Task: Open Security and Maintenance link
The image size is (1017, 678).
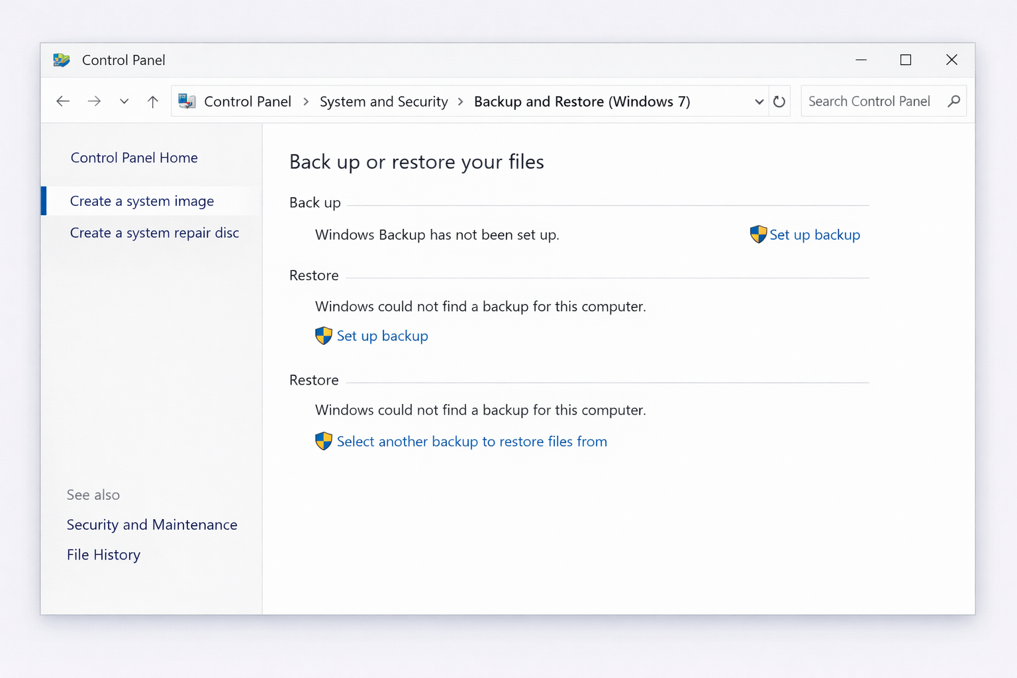Action: click(x=152, y=524)
